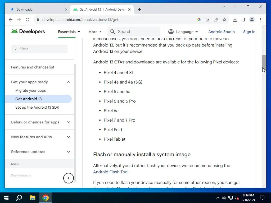
Task: Open Windows taskbar search
Action: click(19, 198)
